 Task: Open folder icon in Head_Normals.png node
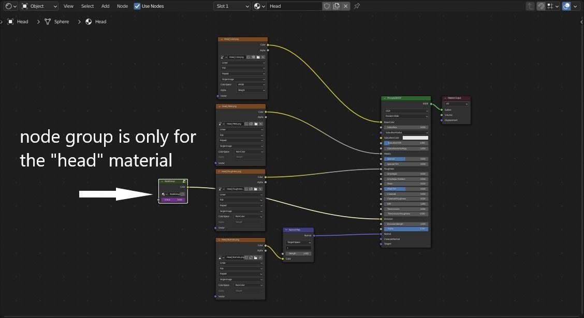[256, 258]
